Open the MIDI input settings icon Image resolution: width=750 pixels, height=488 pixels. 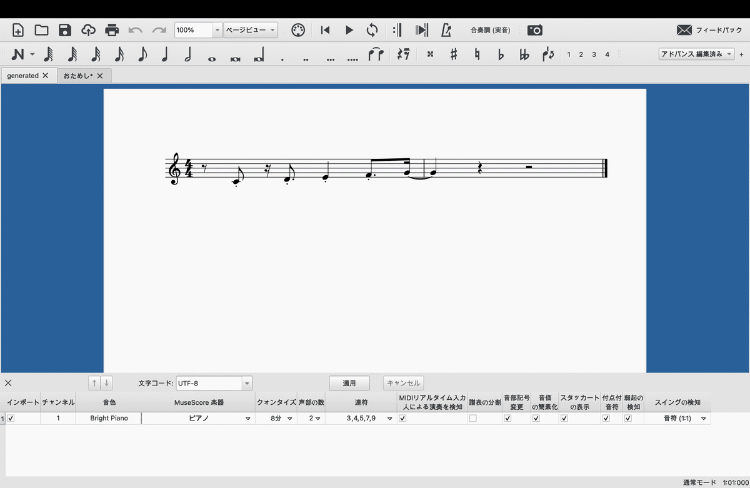(297, 29)
